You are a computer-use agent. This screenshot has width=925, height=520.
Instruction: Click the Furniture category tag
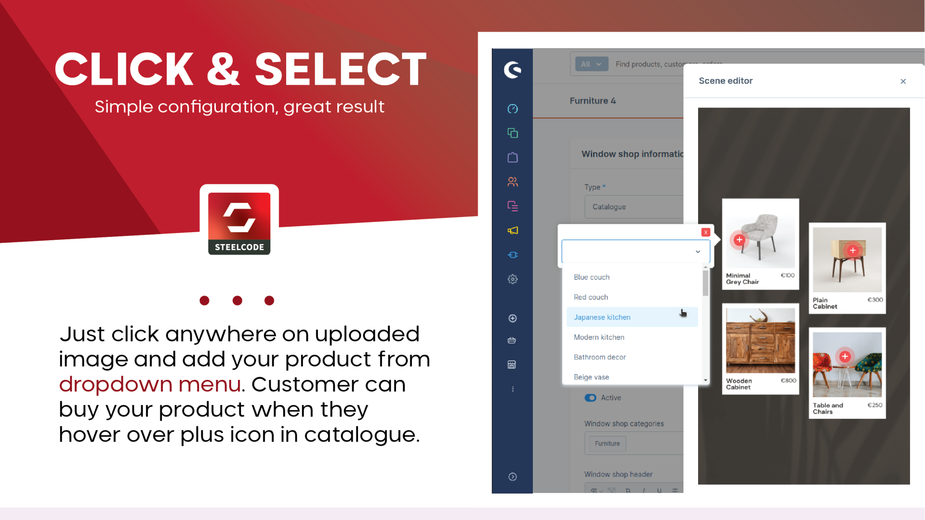click(x=608, y=443)
